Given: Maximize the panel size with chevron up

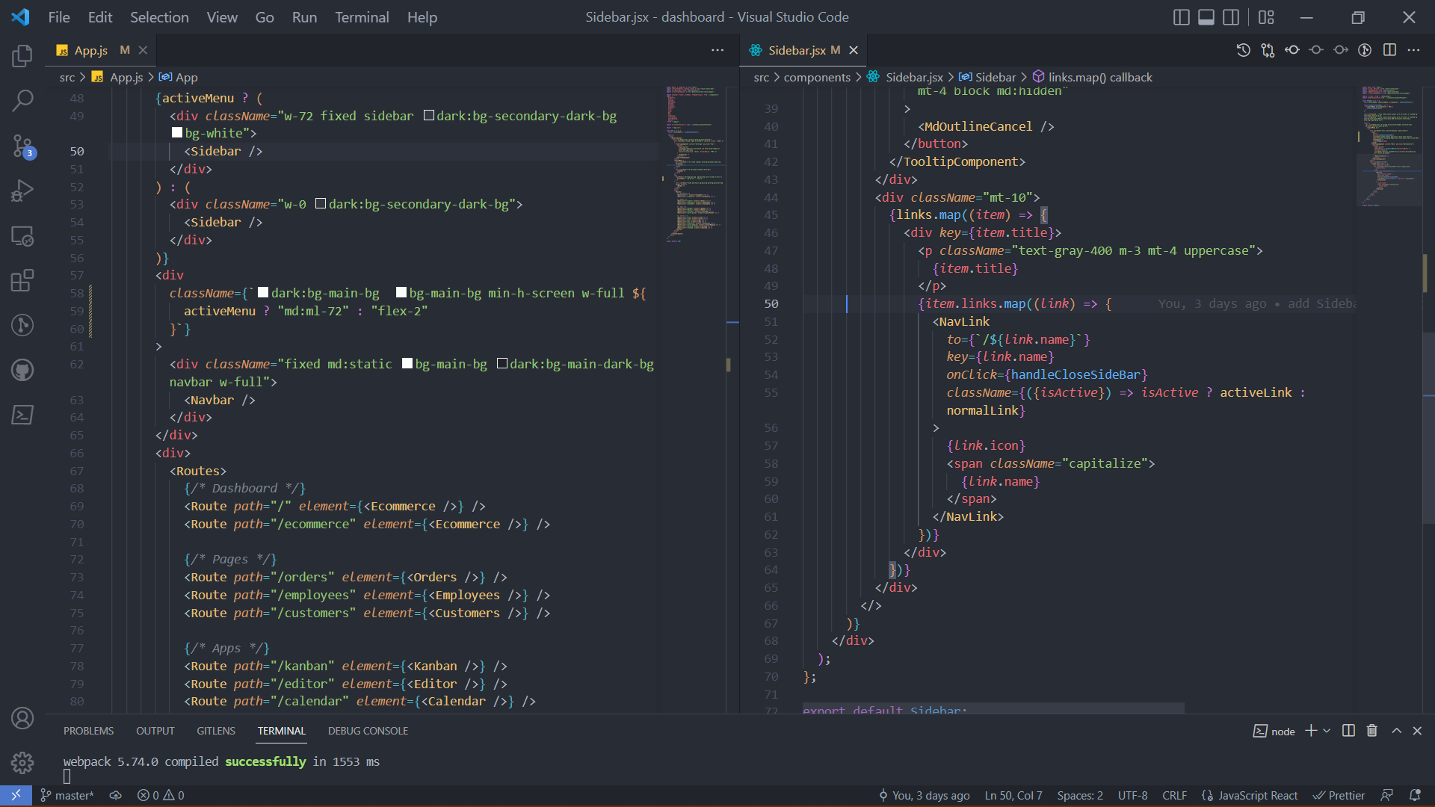Looking at the screenshot, I should pos(1396,731).
